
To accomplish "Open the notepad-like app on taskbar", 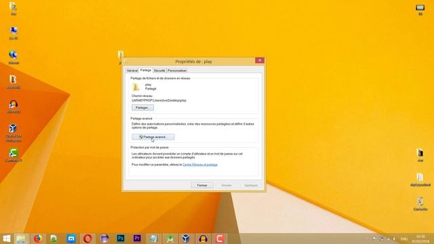I will pyautogui.click(x=153, y=239).
